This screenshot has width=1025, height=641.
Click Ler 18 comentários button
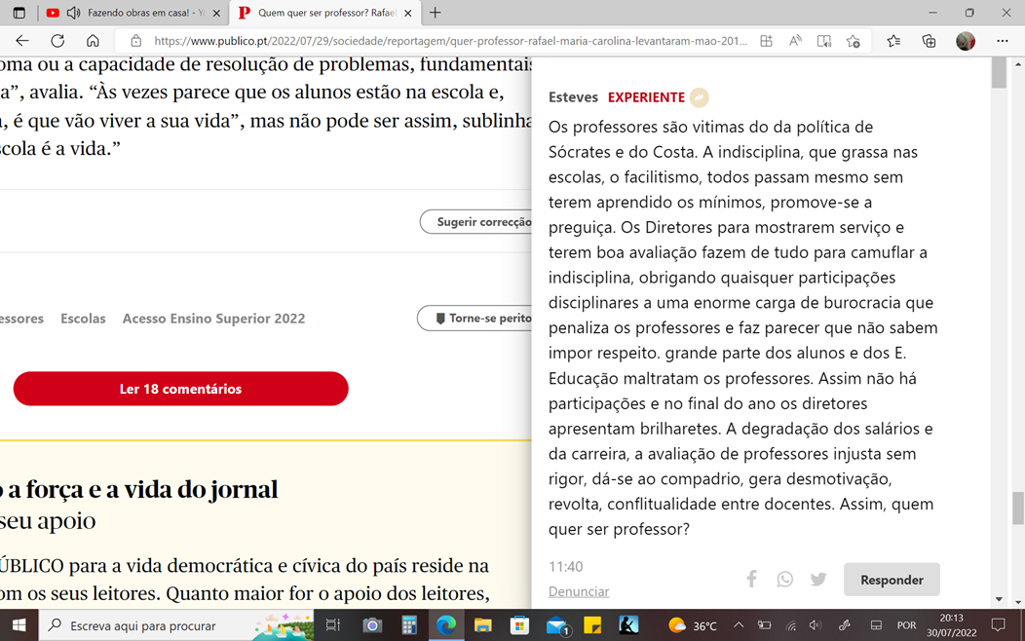point(180,389)
